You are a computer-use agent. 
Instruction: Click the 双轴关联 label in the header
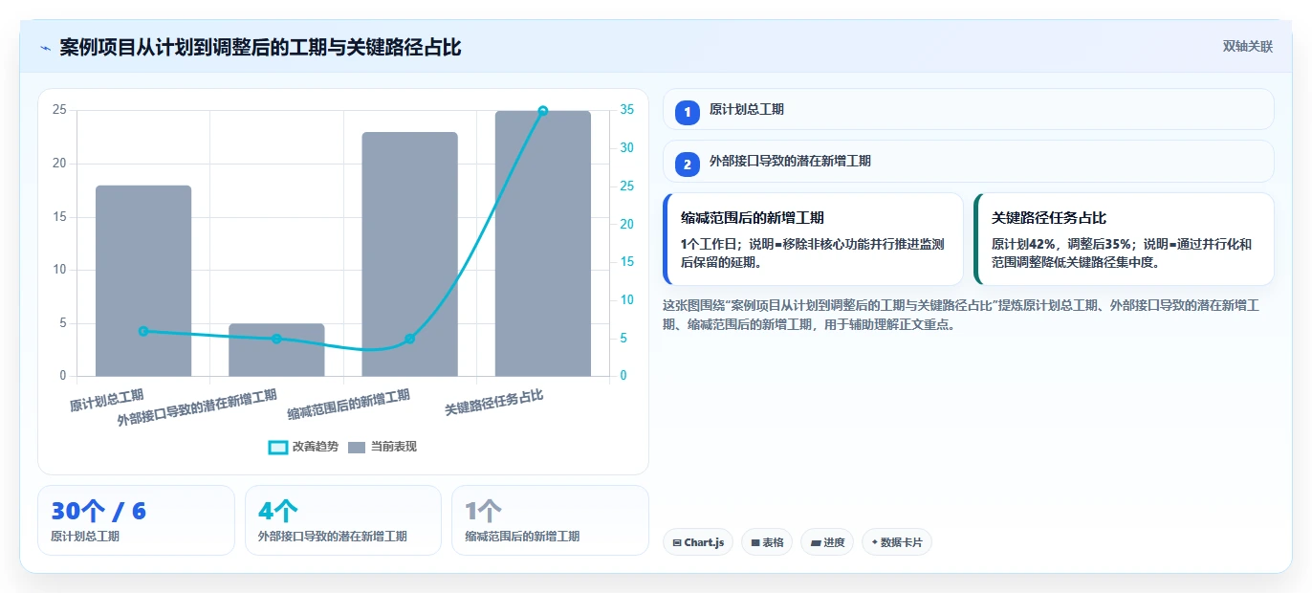[x=1247, y=47]
